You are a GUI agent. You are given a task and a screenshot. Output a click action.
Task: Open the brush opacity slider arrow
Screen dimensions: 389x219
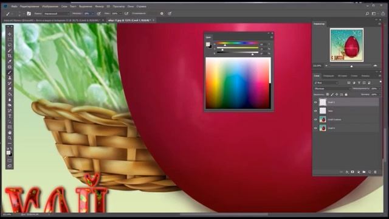93,13
